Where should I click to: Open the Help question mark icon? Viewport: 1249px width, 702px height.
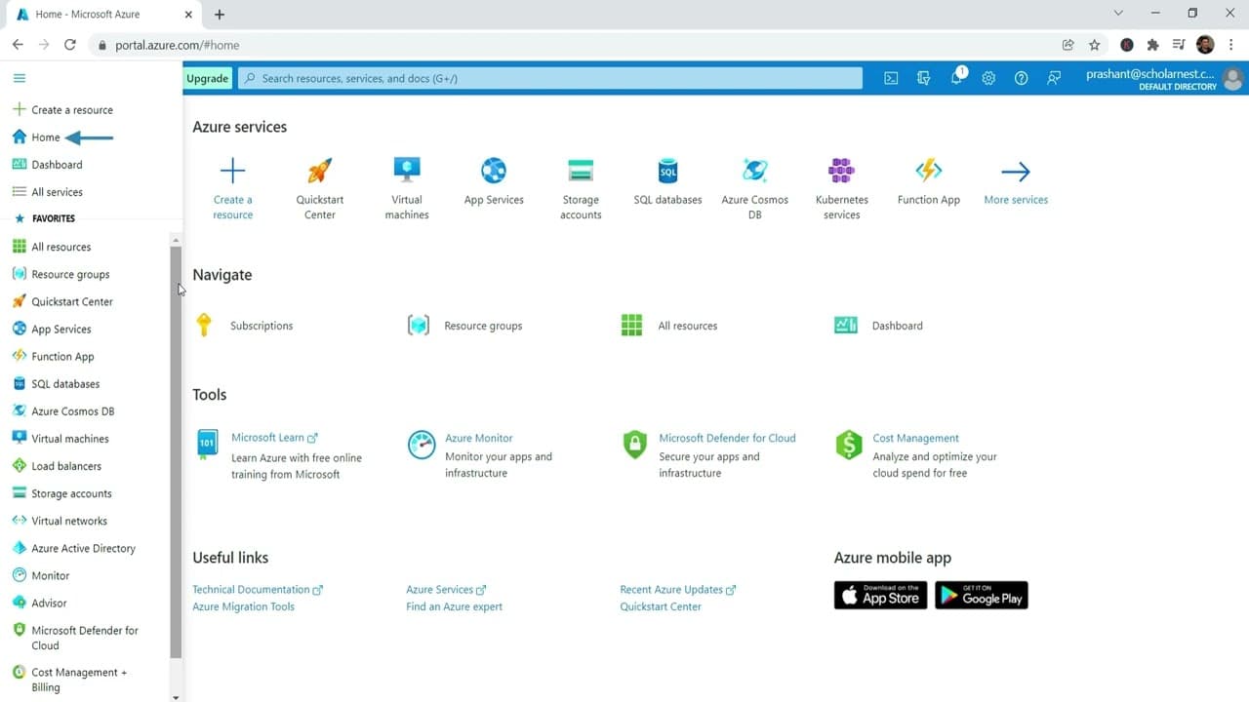pos(1022,78)
